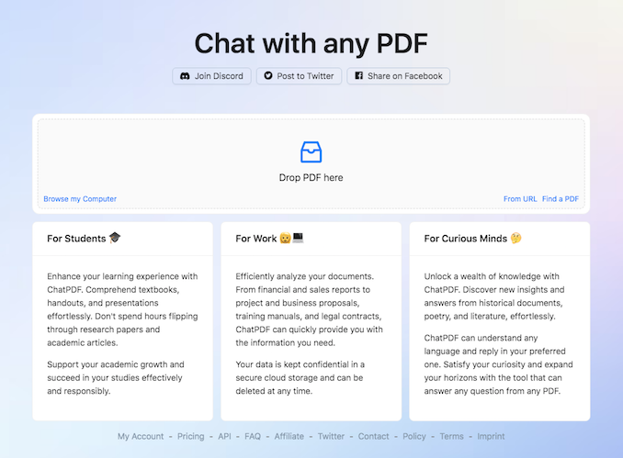623x458 pixels.
Task: Click paragraph starting 'Efficiently analyze your documents'
Action: click(309, 309)
